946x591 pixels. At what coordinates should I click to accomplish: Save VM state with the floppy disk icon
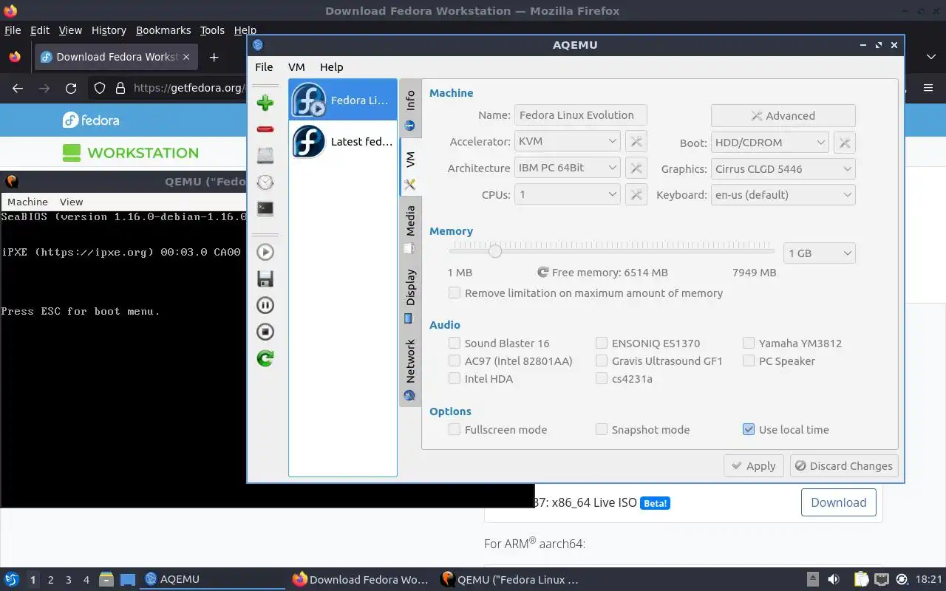(x=265, y=279)
